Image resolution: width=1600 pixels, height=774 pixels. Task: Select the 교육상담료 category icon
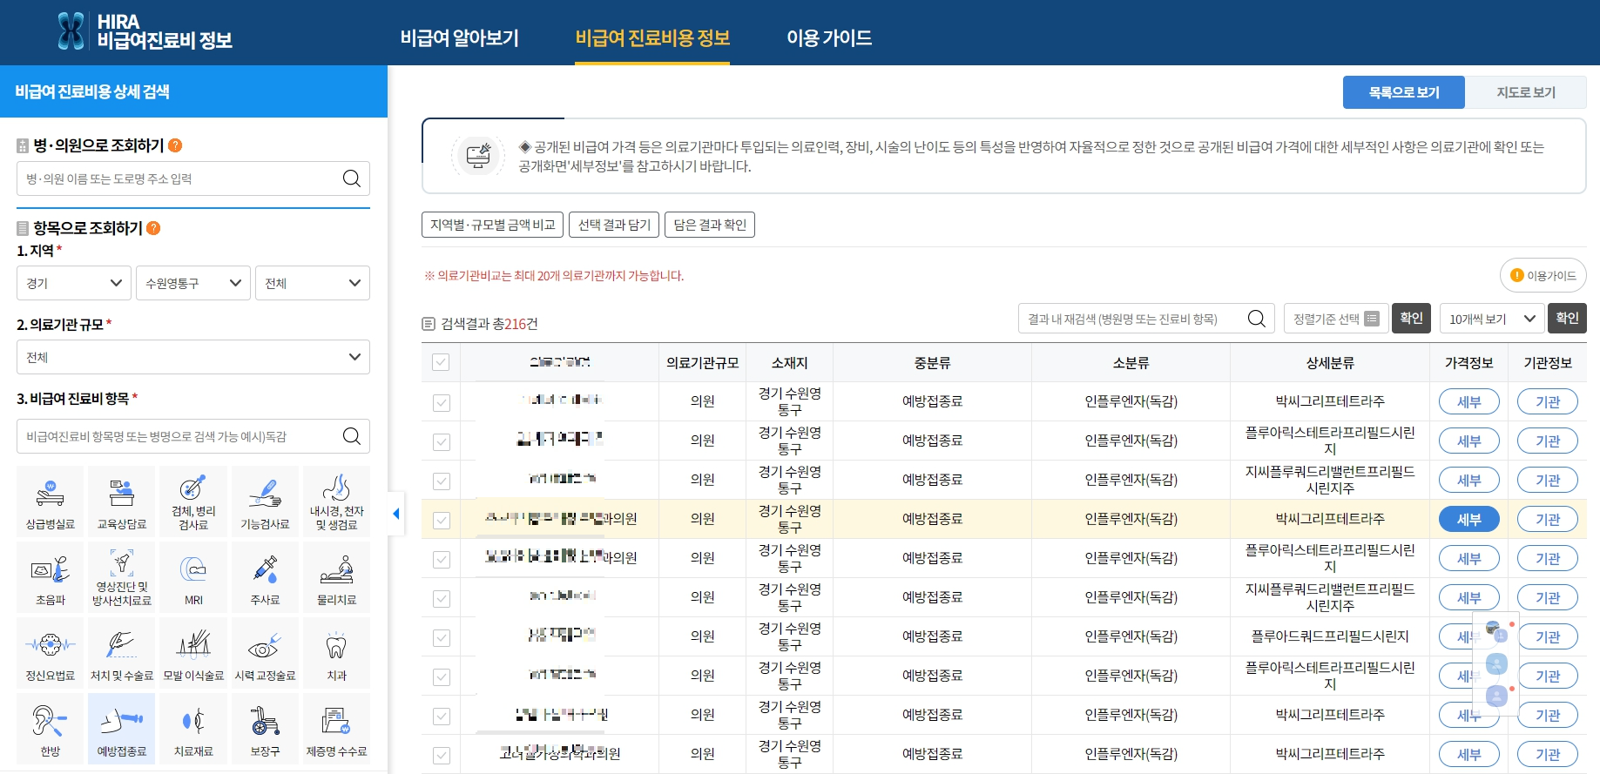(122, 501)
